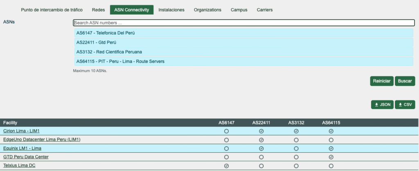Focus the Search ASN numbers field
This screenshot has height=171, width=419.
(x=243, y=23)
